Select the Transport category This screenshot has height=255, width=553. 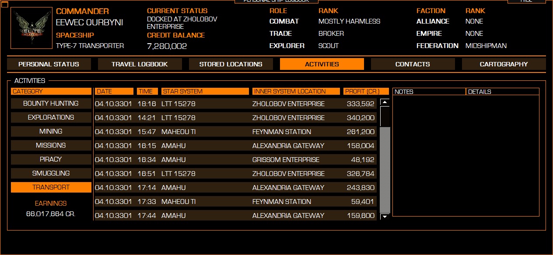51,187
